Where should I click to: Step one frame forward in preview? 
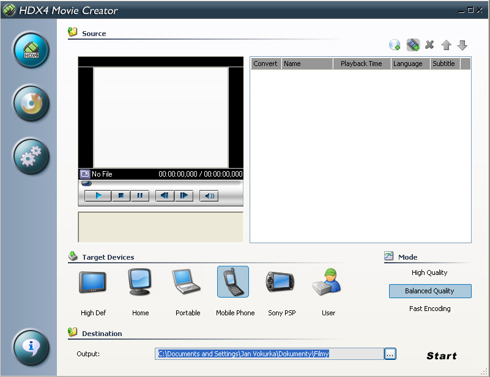(x=184, y=196)
